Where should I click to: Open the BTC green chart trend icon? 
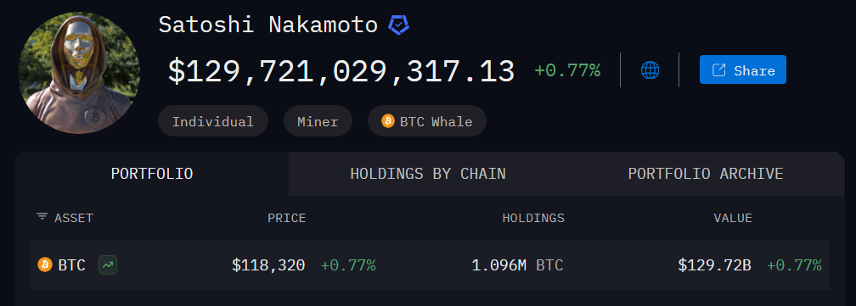108,265
